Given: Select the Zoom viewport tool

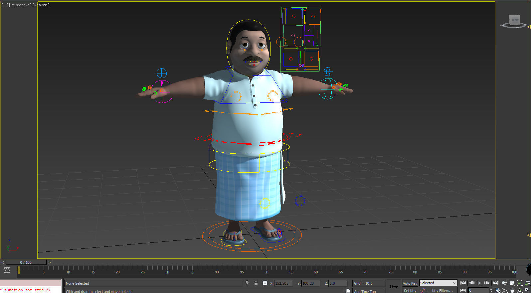Looking at the screenshot, I should tap(504, 283).
